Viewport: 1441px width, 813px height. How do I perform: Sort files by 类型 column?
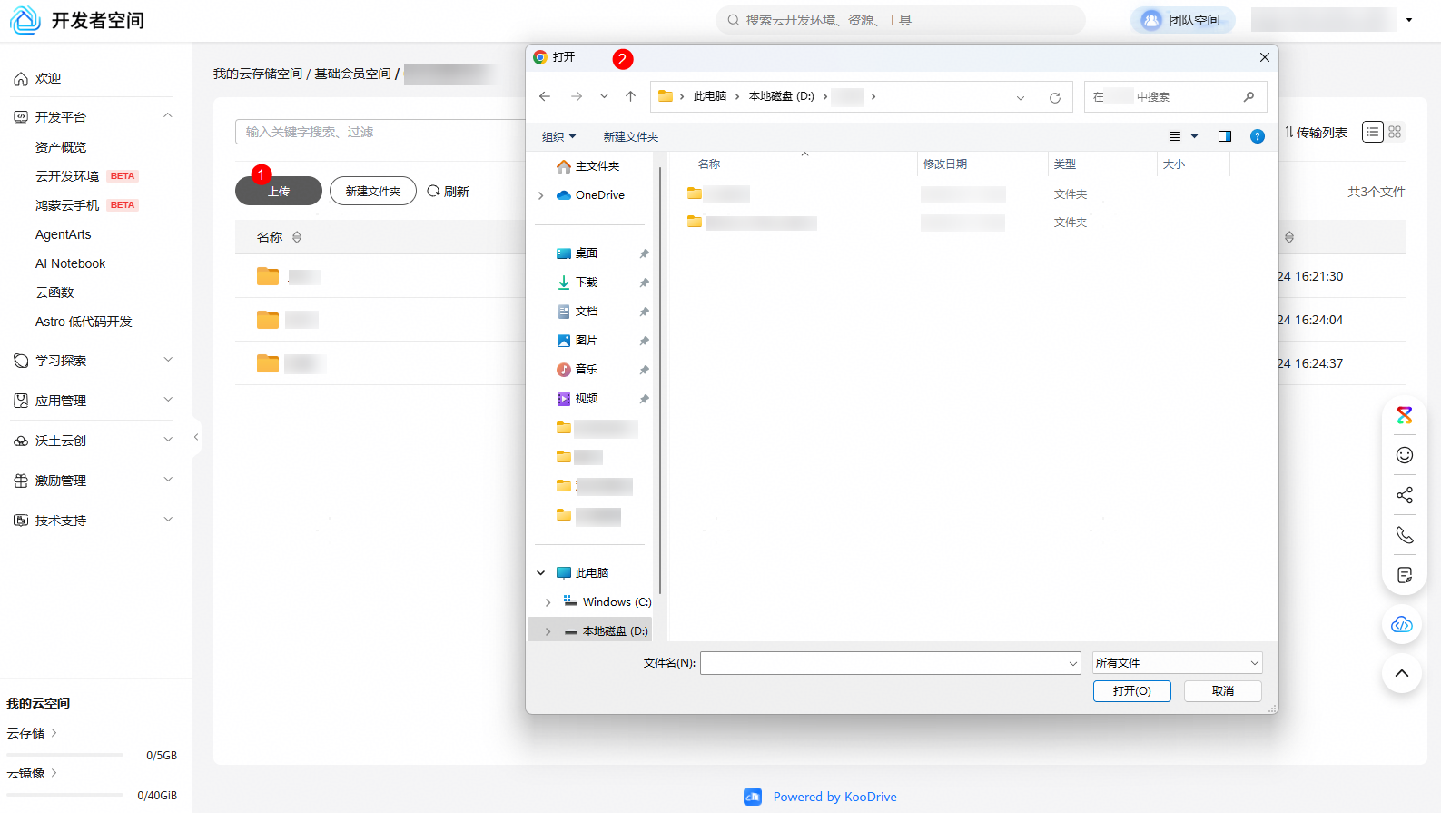tap(1065, 164)
